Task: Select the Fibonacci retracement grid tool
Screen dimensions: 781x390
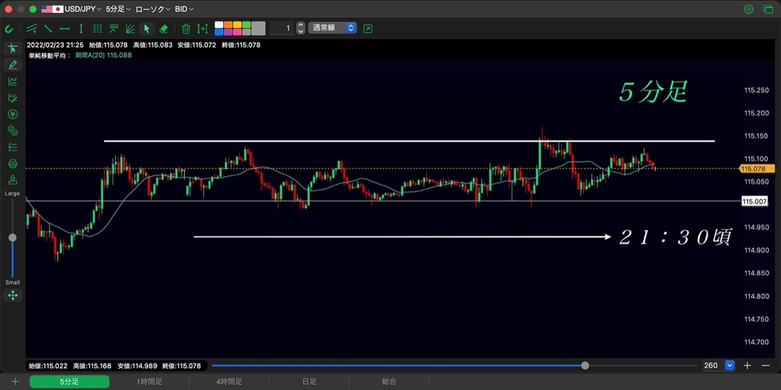Action: point(98,29)
